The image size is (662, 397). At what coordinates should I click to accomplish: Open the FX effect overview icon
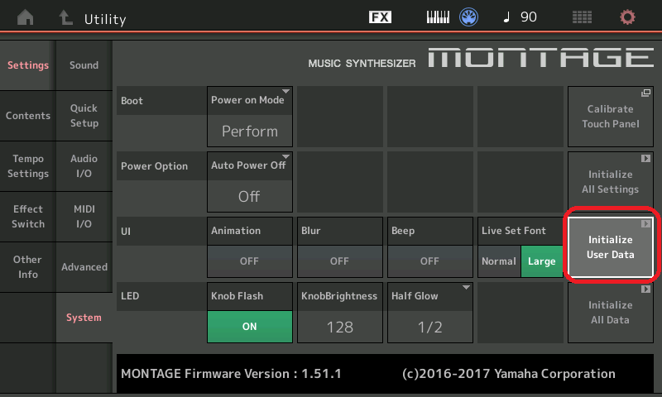(x=380, y=17)
